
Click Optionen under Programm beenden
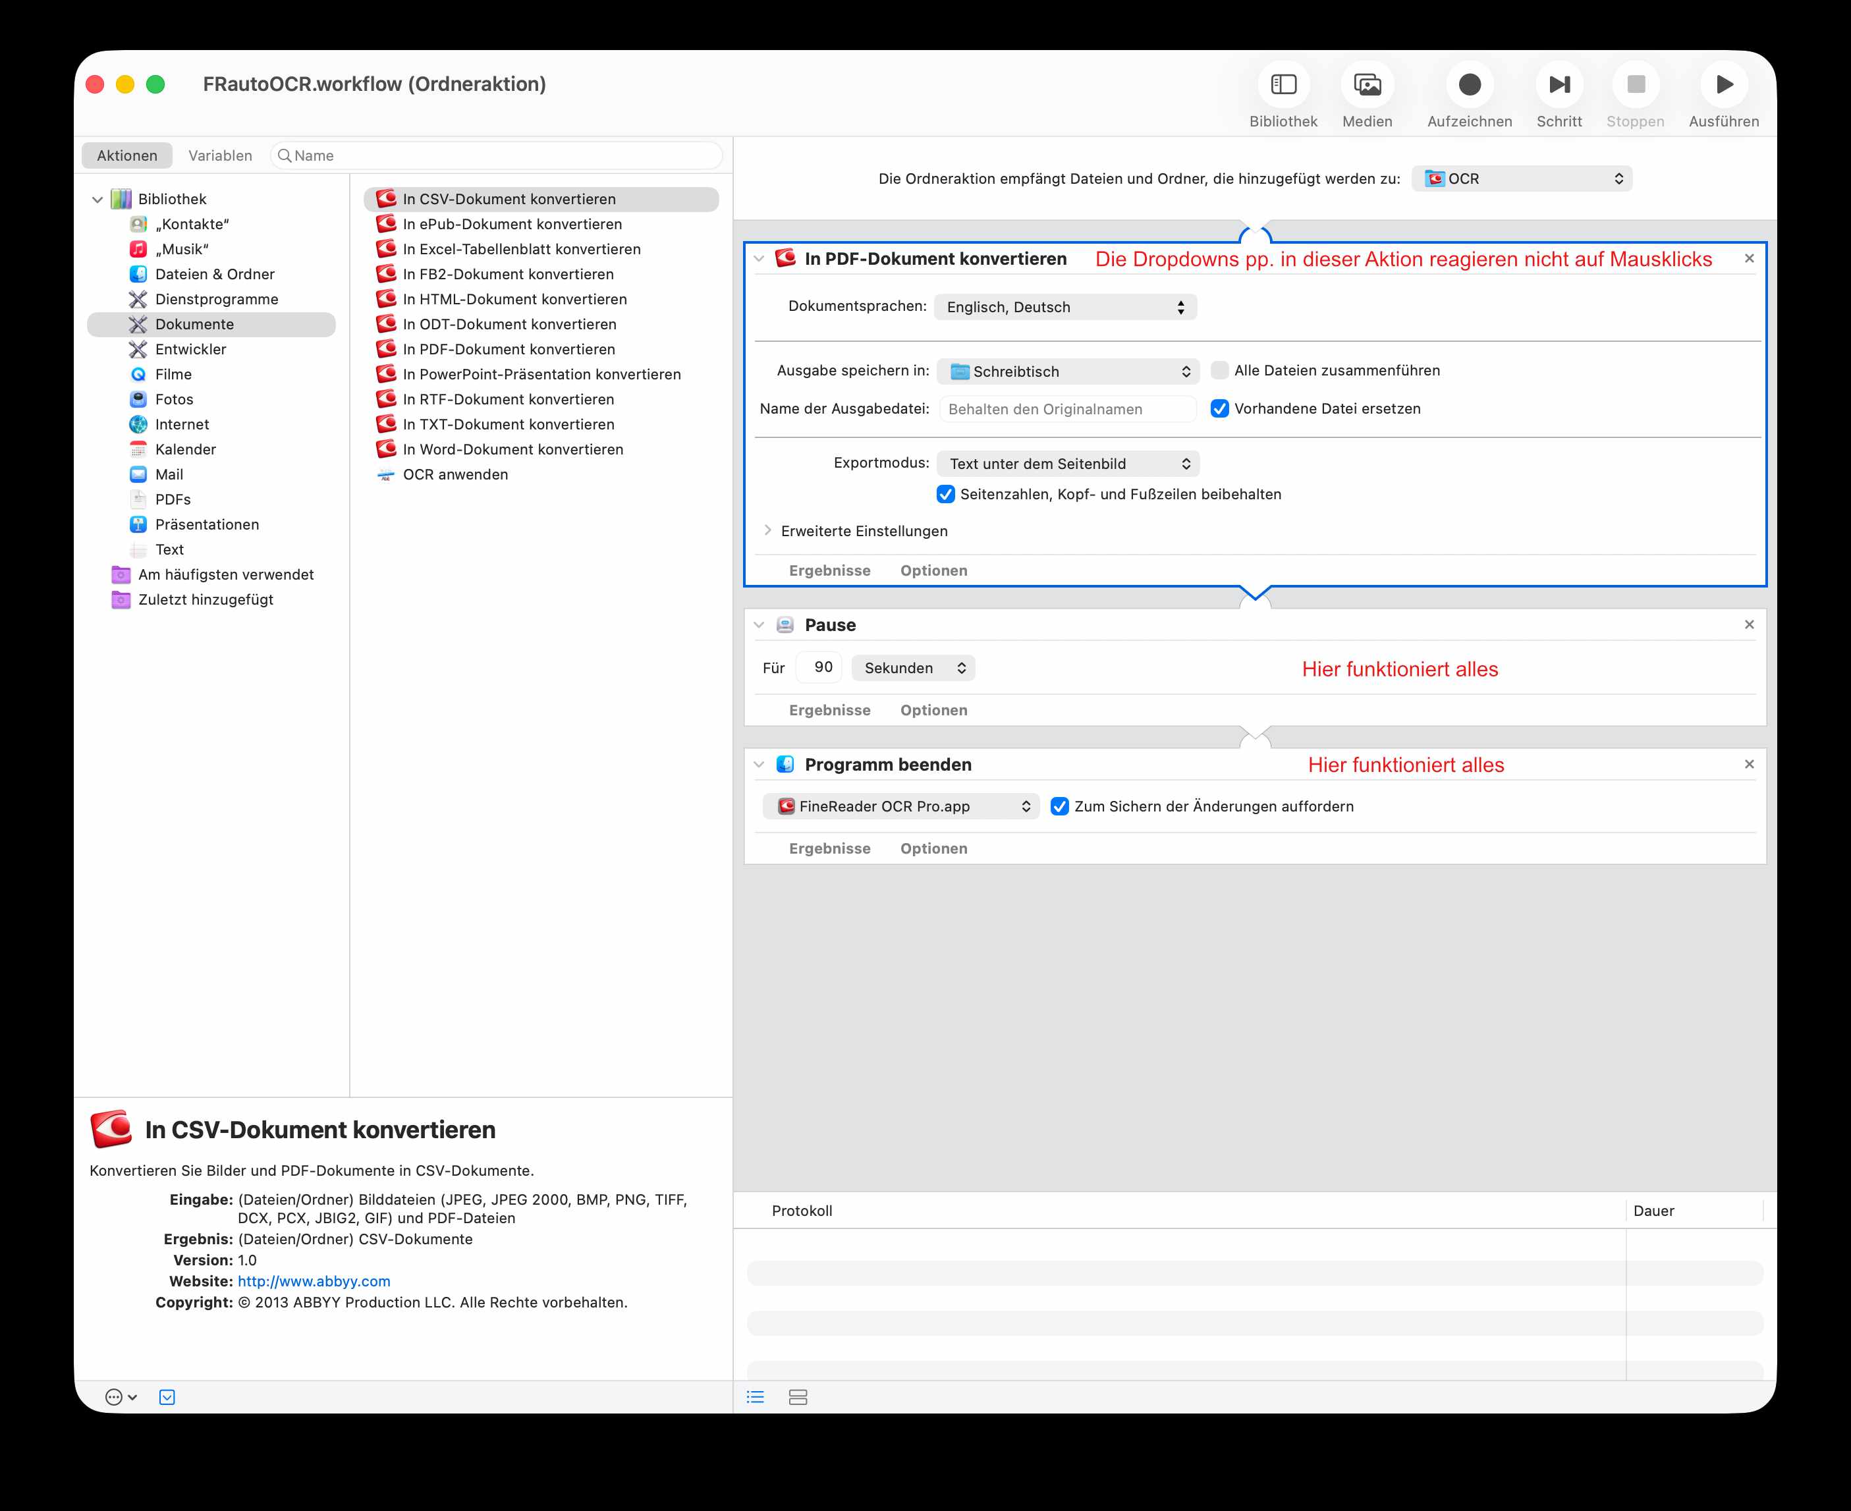(x=933, y=848)
